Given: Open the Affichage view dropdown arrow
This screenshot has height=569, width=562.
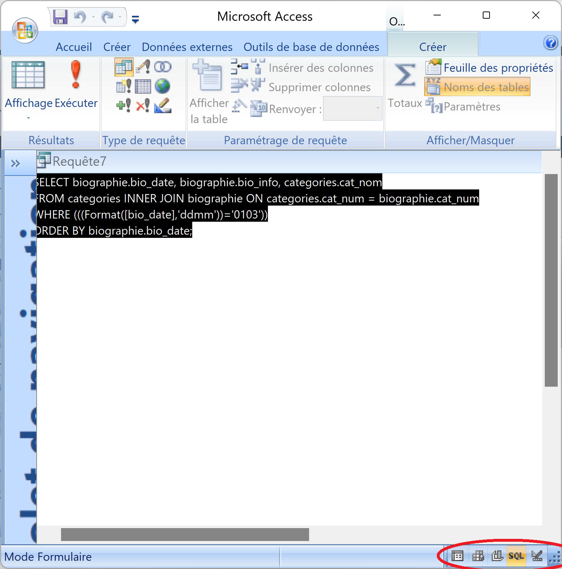Looking at the screenshot, I should click(28, 118).
